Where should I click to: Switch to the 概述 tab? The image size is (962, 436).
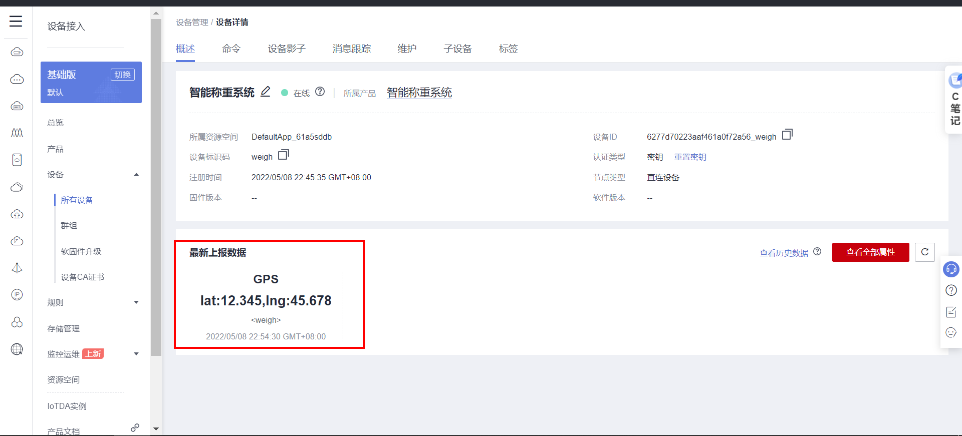[185, 49]
